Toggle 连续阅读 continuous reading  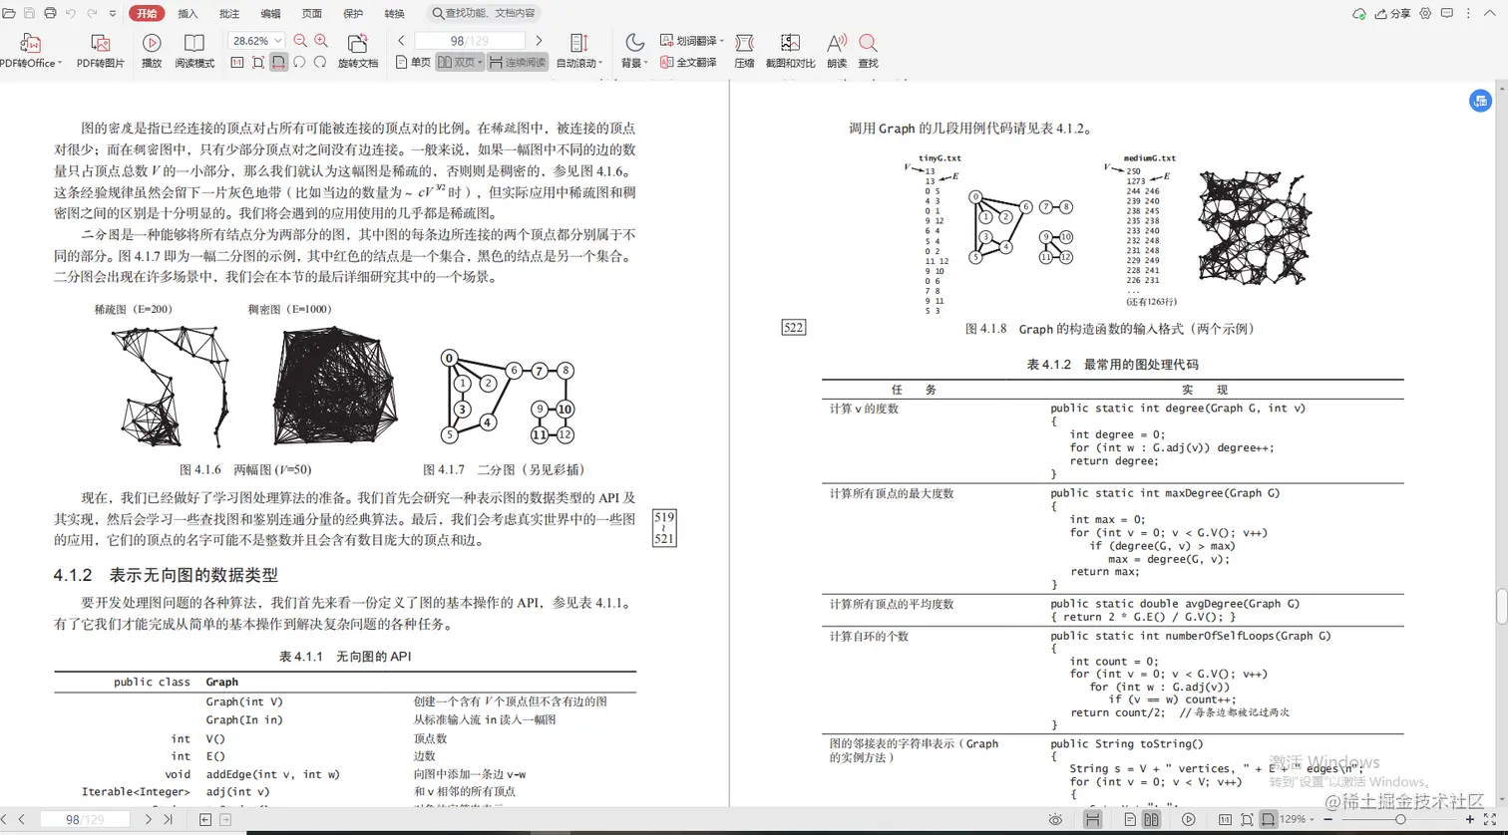[518, 62]
